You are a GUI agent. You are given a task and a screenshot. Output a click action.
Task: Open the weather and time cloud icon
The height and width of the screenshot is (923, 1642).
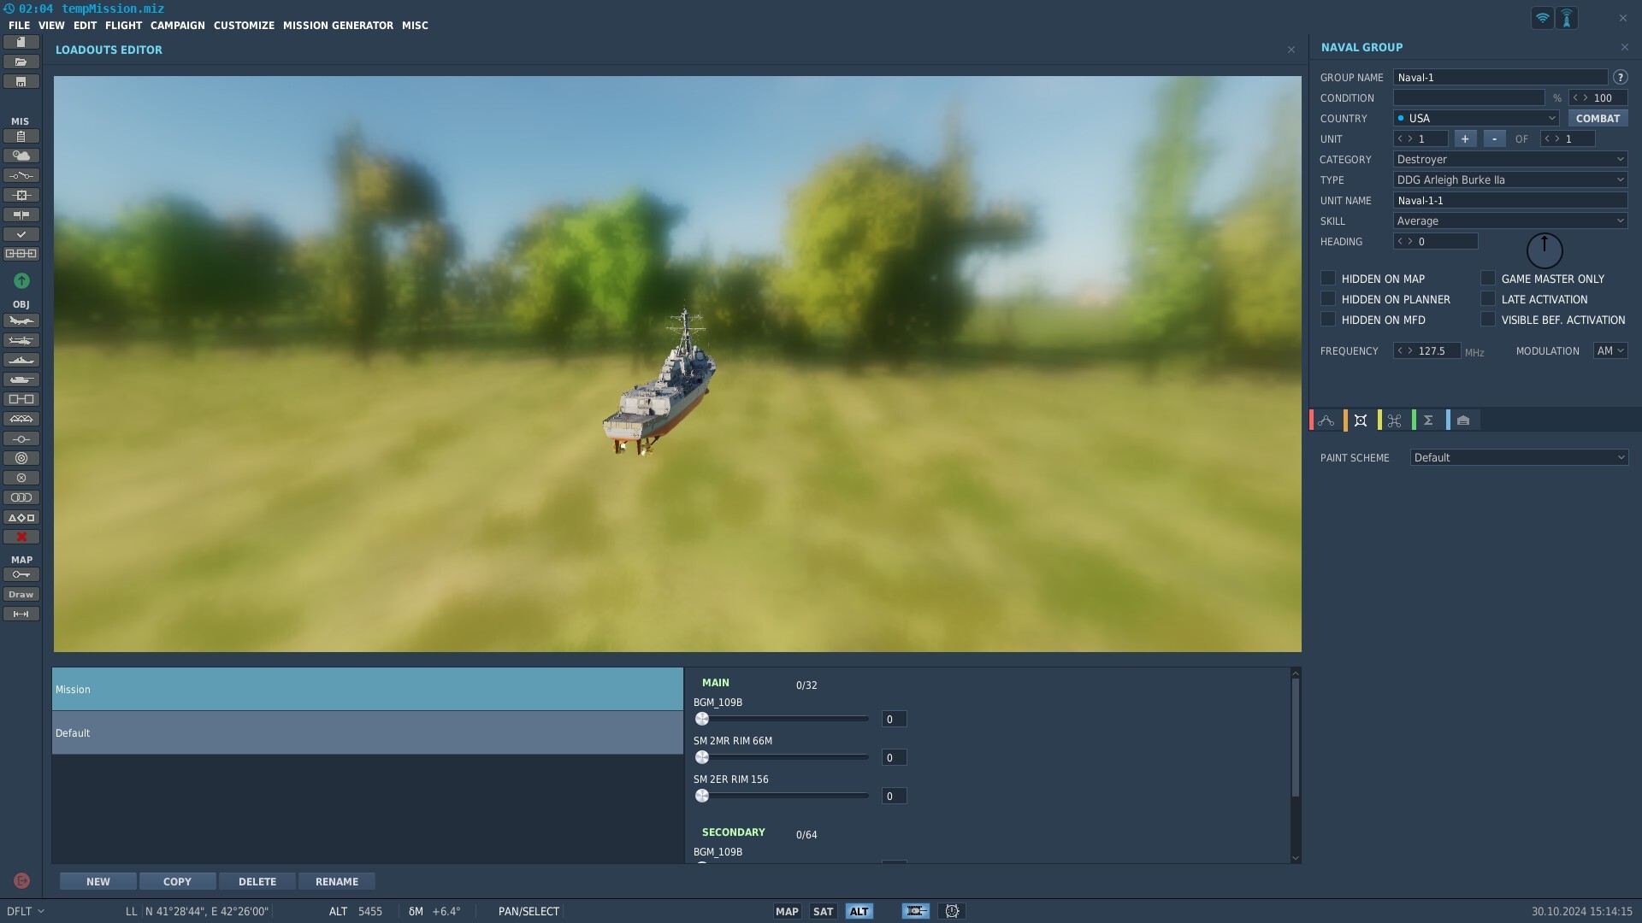click(x=21, y=156)
